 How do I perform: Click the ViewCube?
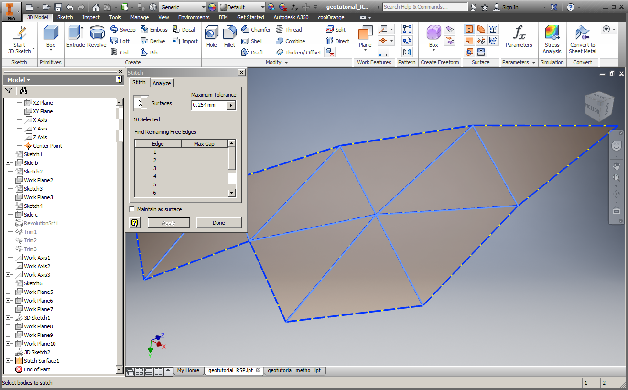599,106
